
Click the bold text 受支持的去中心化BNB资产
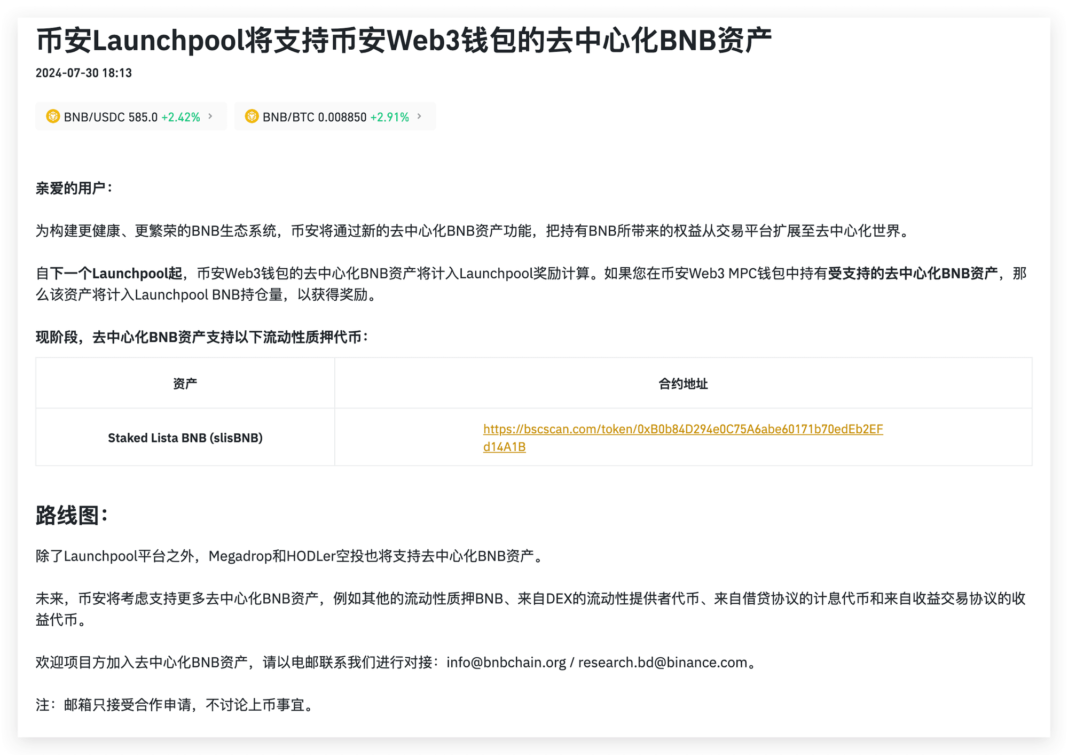[x=913, y=273]
